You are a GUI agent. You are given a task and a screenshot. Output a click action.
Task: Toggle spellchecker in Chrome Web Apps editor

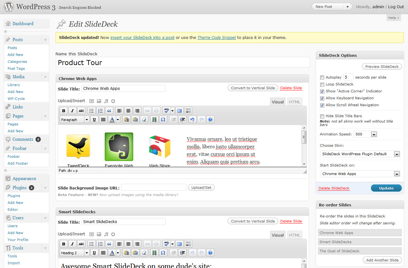166,111
